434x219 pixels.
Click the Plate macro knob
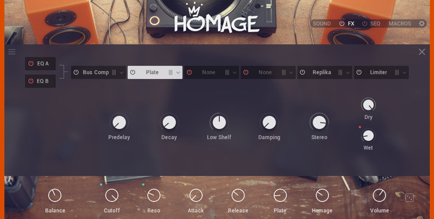[280, 195]
